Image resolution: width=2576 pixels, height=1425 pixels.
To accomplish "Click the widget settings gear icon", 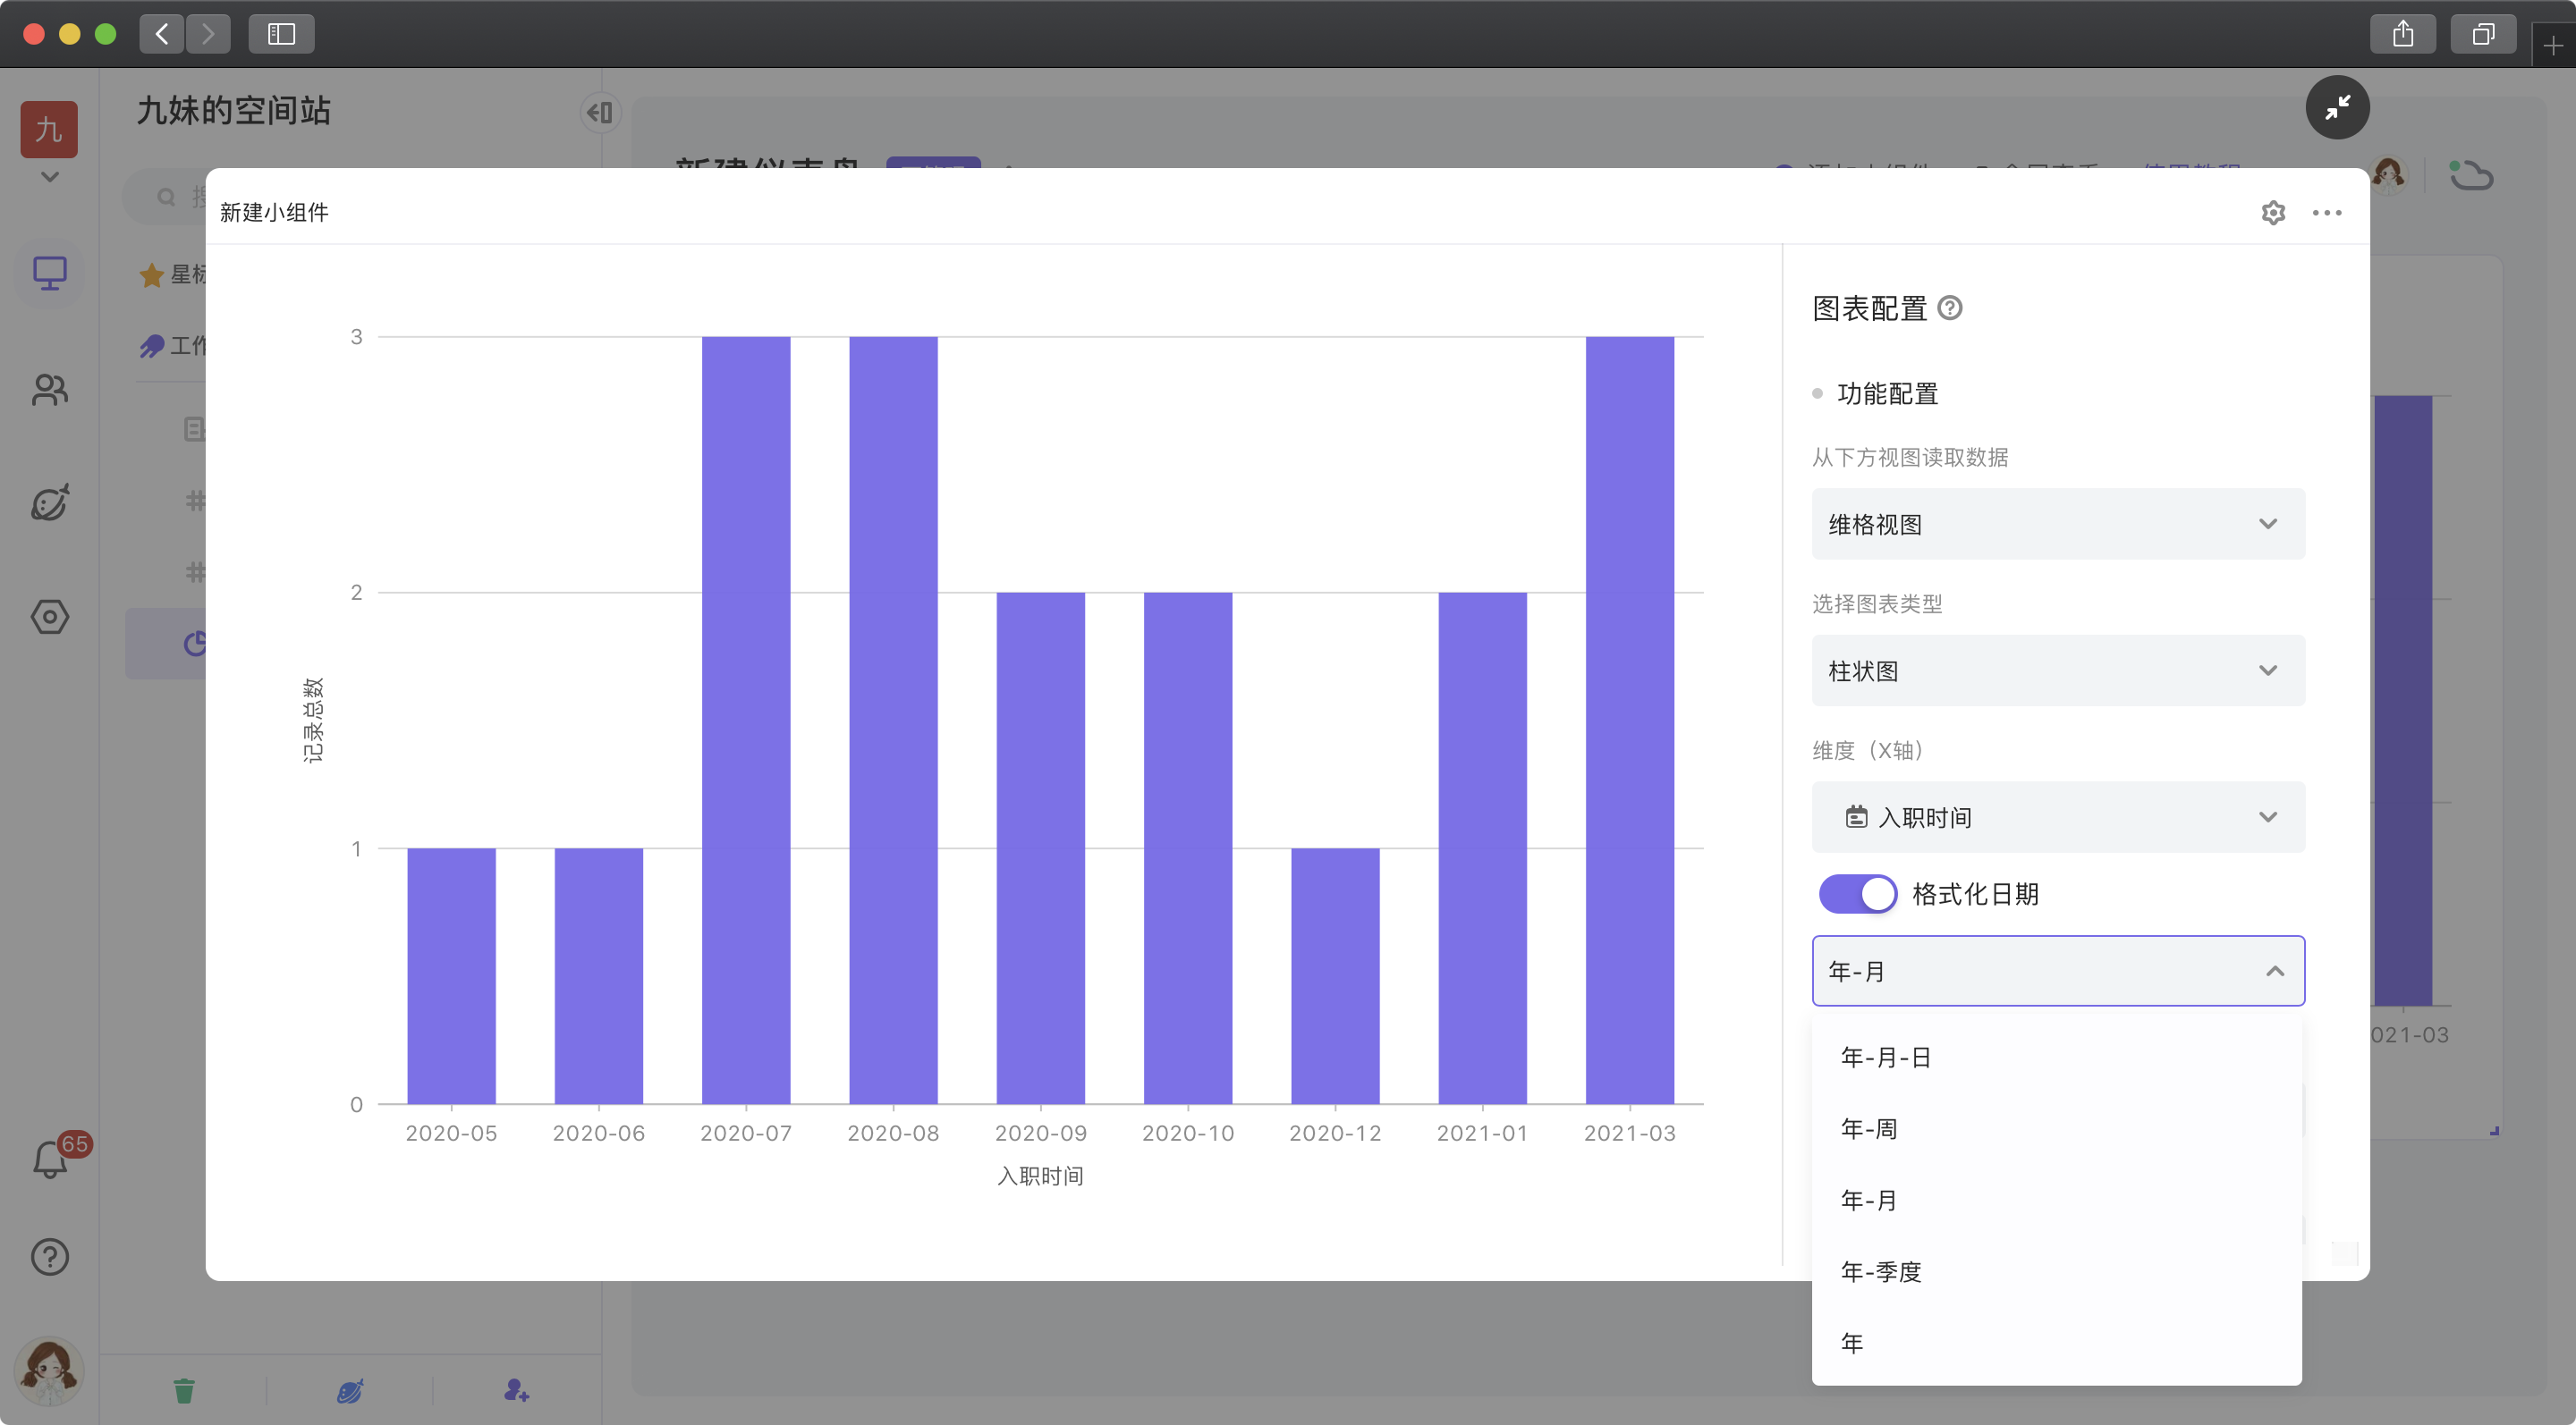I will [x=2273, y=213].
